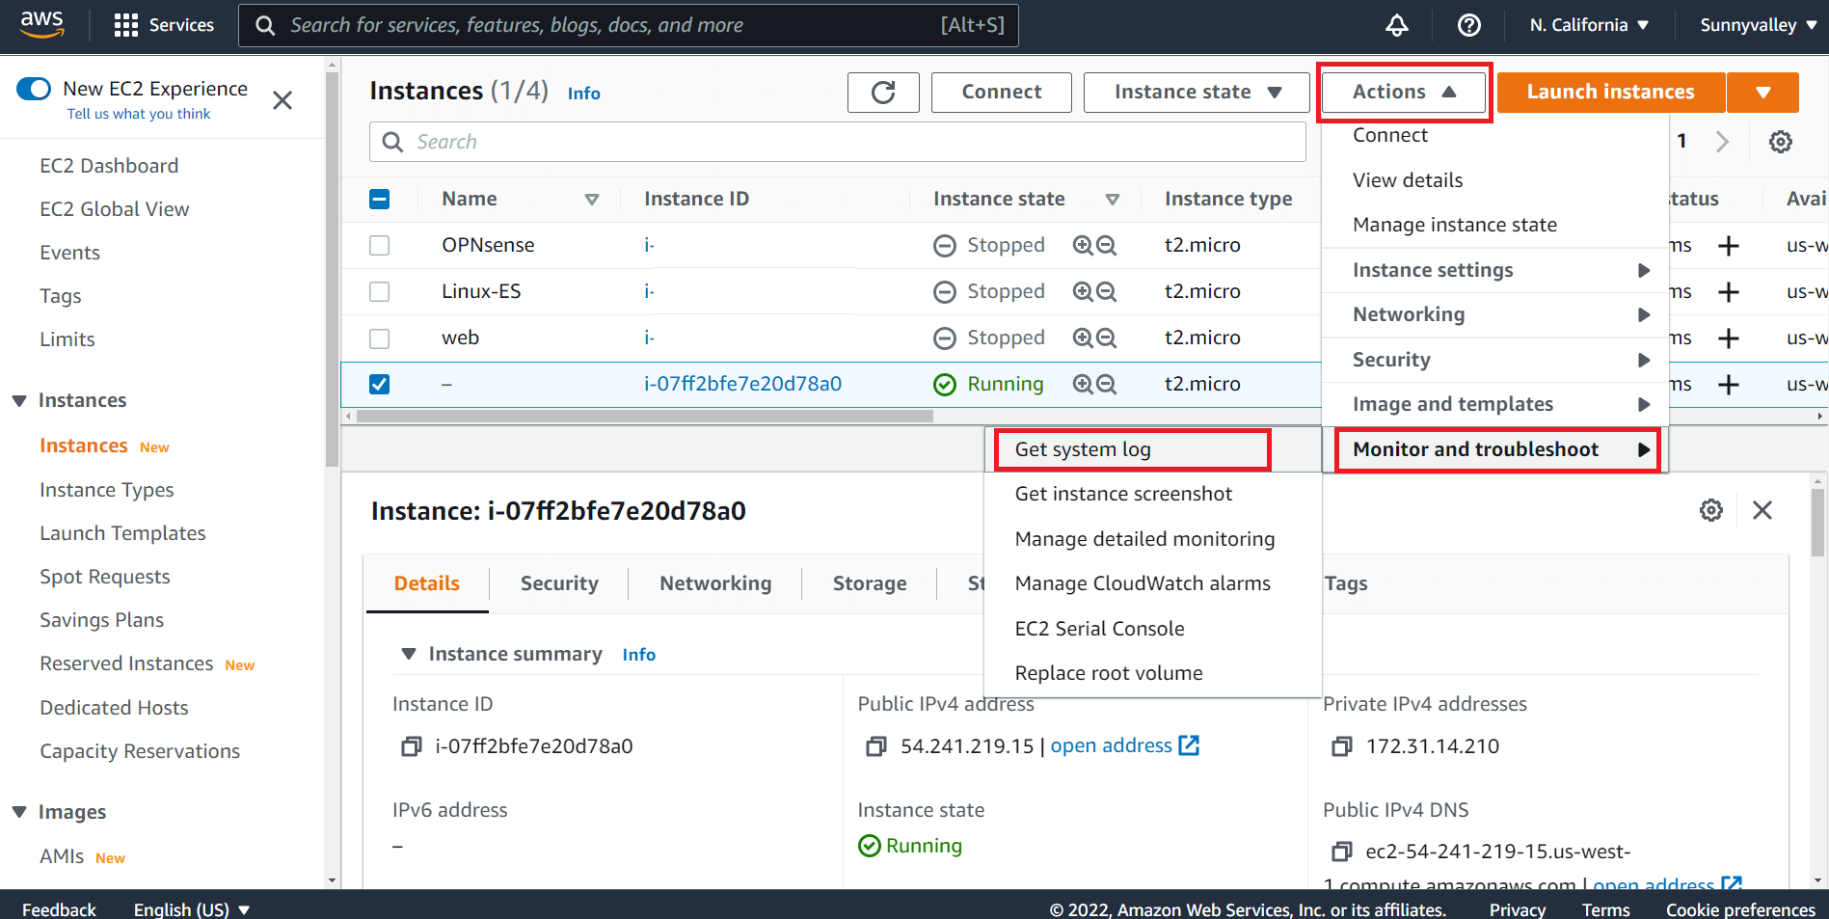Disable the New EC2 Experience toggle
1829x919 pixels.
tap(34, 89)
